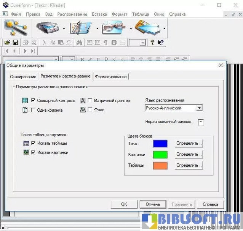This screenshot has height=231, width=243.
Task: Toggle the Матричный принтер checkbox
Action: click(90, 101)
